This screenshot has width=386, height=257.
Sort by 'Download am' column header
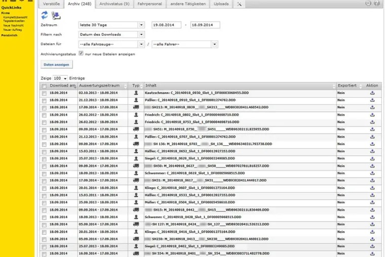pos(63,85)
